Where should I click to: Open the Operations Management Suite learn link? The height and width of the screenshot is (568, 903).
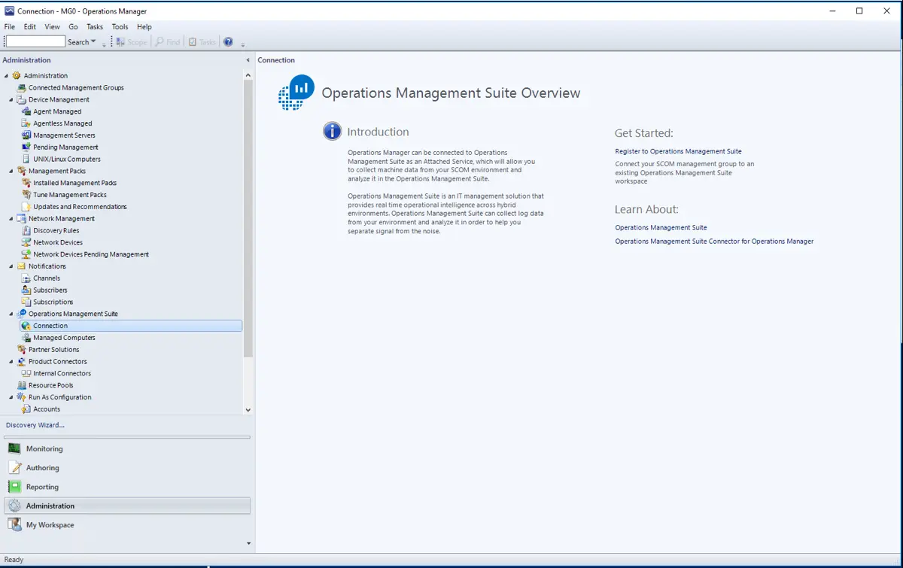click(x=661, y=227)
